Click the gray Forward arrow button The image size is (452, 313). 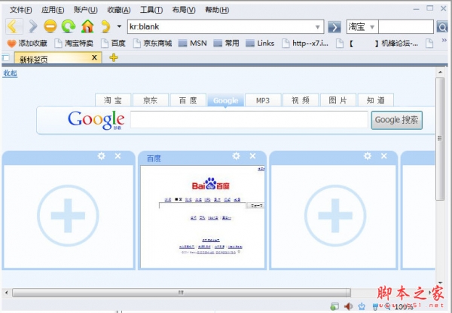(33, 26)
